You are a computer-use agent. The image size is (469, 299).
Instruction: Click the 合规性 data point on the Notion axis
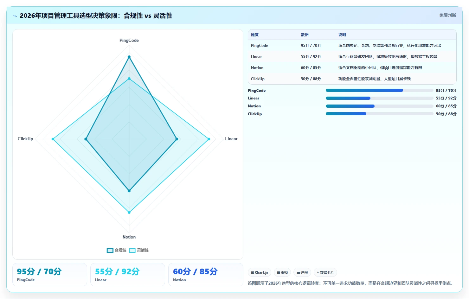(129, 191)
